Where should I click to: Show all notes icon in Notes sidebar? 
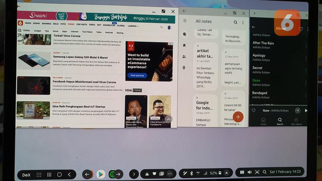pos(185,34)
